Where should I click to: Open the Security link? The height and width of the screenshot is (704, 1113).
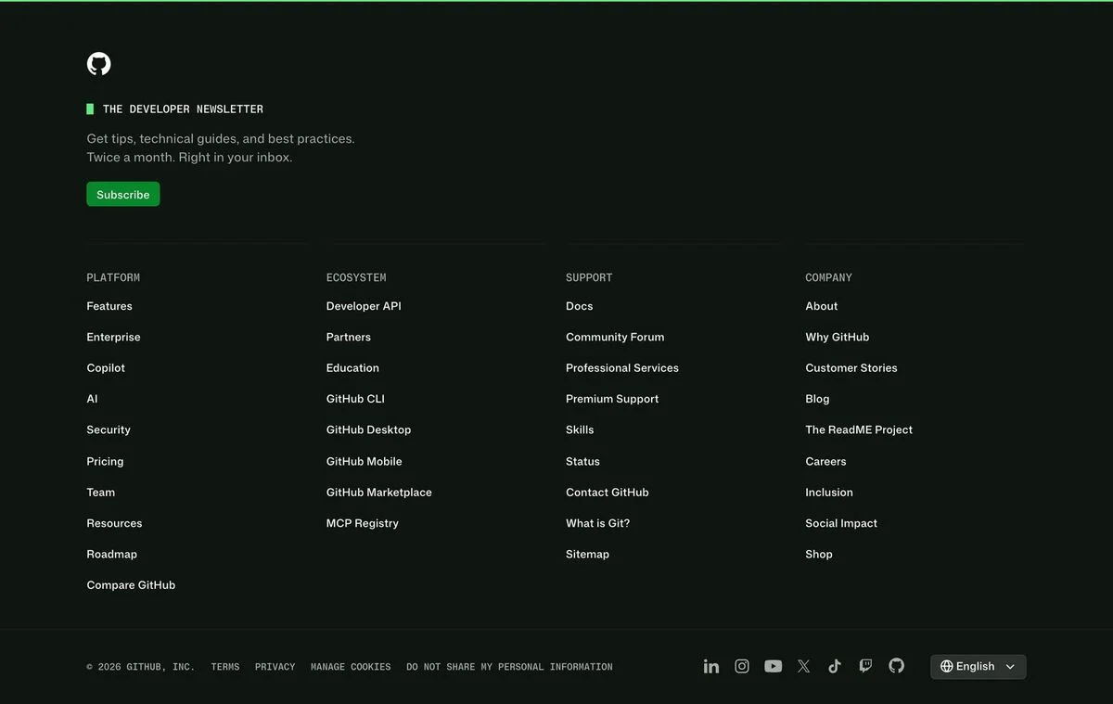tap(109, 429)
